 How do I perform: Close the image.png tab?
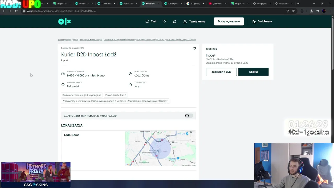[x=270, y=4]
